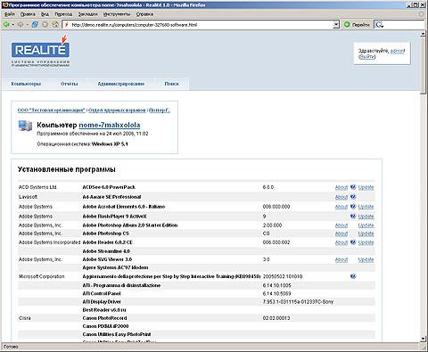Screen dimensions: 428x352
Task: Open the Поттер Г. breadcrumb link
Action: (160, 111)
